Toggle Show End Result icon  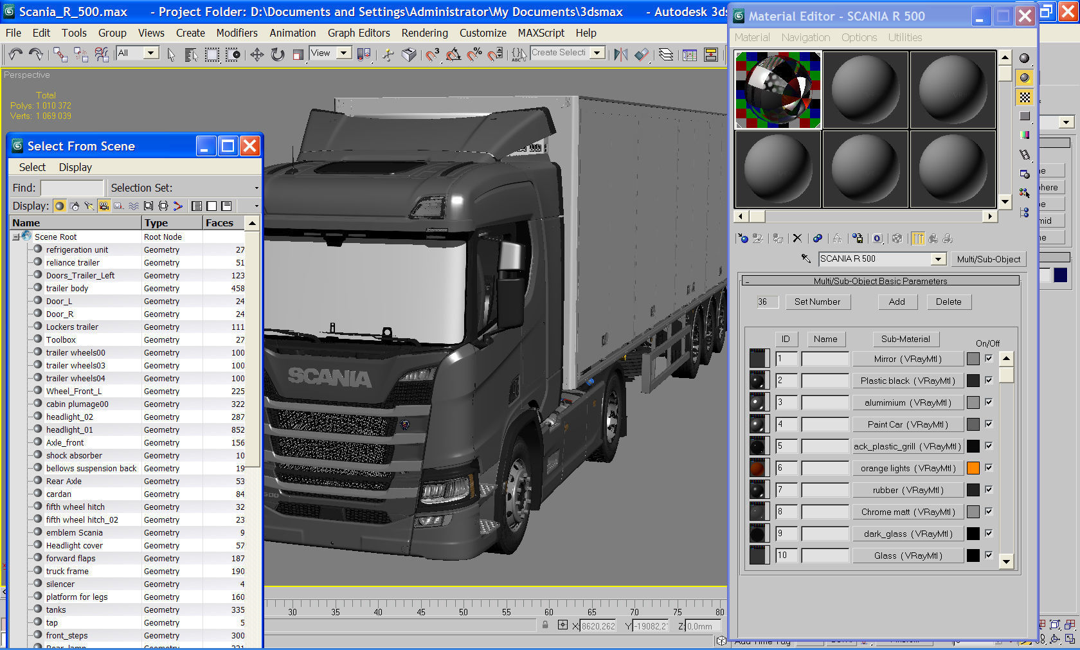tap(917, 239)
